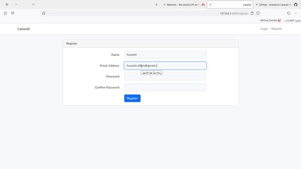The image size is (301, 169).
Task: Switch to the GitHub laravel/ui tab
Action: tap(277, 5)
